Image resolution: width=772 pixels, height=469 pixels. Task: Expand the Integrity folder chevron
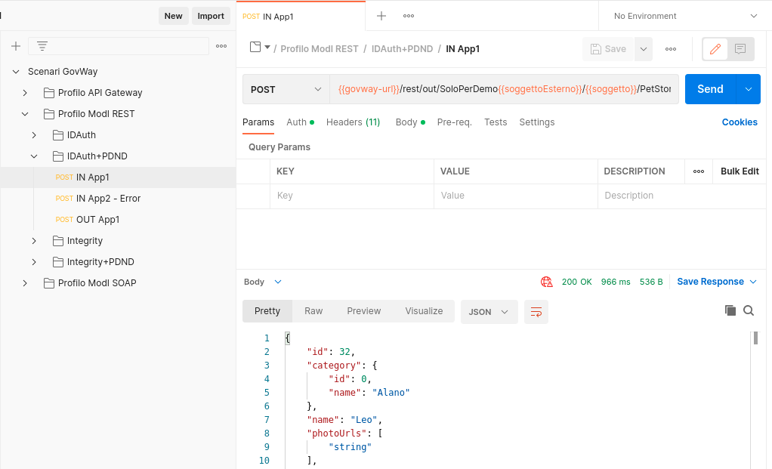[34, 241]
